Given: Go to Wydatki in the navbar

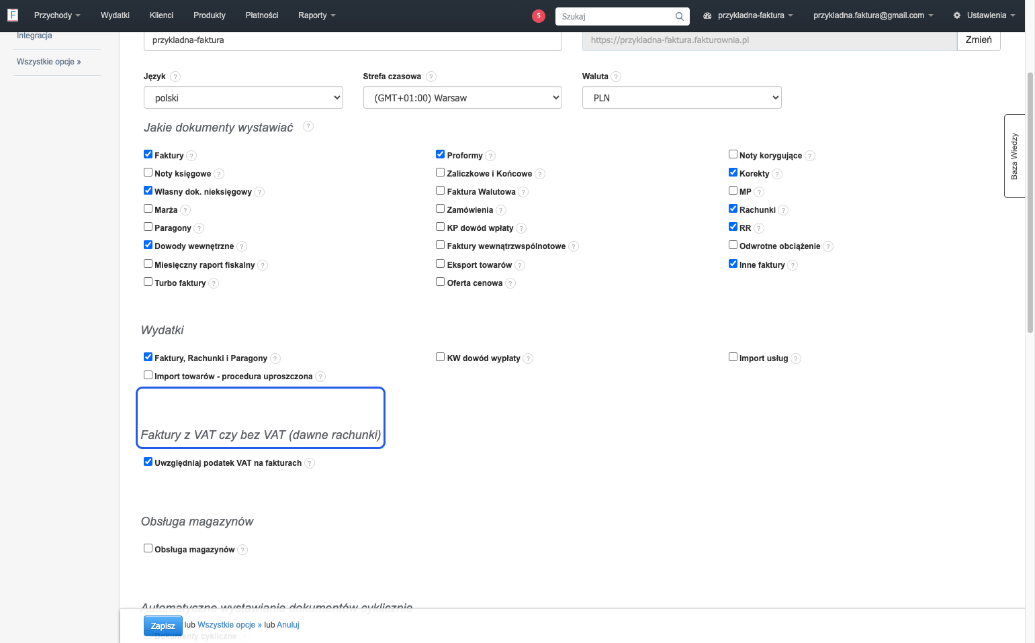Looking at the screenshot, I should [115, 15].
